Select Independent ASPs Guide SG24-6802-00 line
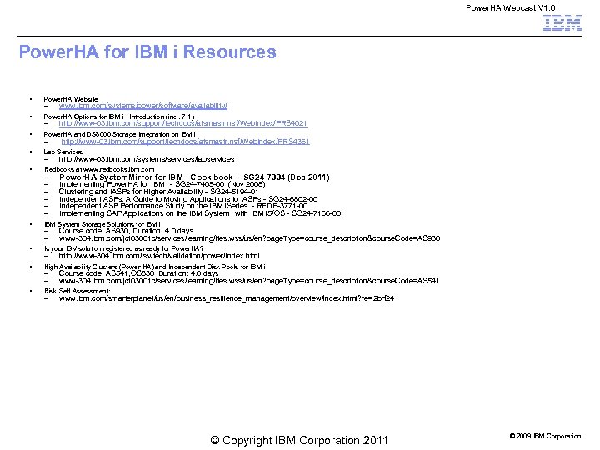Screen dimensions: 600x450 [x=188, y=199]
